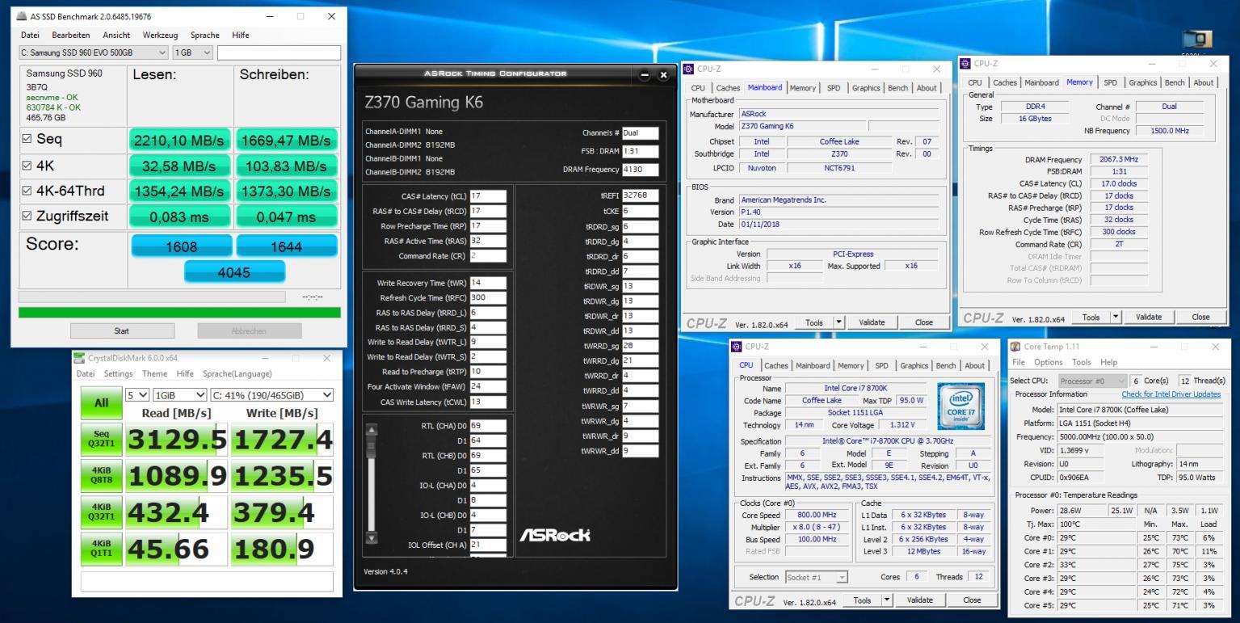Image resolution: width=1240 pixels, height=623 pixels.
Task: Open the drive selector Samsung SSD 960 EVO
Action: pyautogui.click(x=93, y=53)
